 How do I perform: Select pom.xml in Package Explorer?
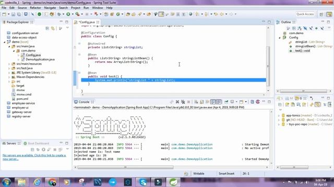(x=22, y=99)
